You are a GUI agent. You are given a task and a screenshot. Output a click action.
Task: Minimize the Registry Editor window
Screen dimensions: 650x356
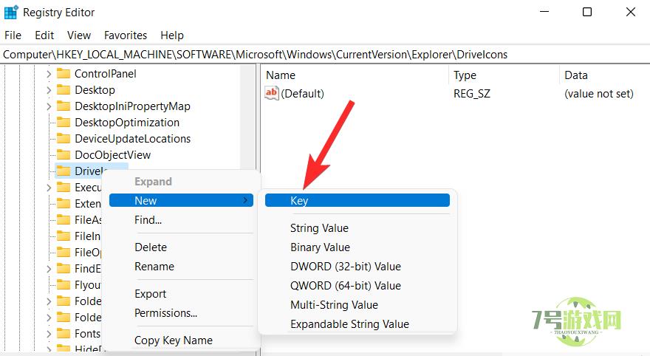pos(544,12)
